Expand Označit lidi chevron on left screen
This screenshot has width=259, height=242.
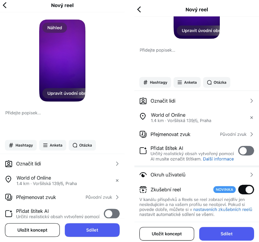click(x=117, y=164)
